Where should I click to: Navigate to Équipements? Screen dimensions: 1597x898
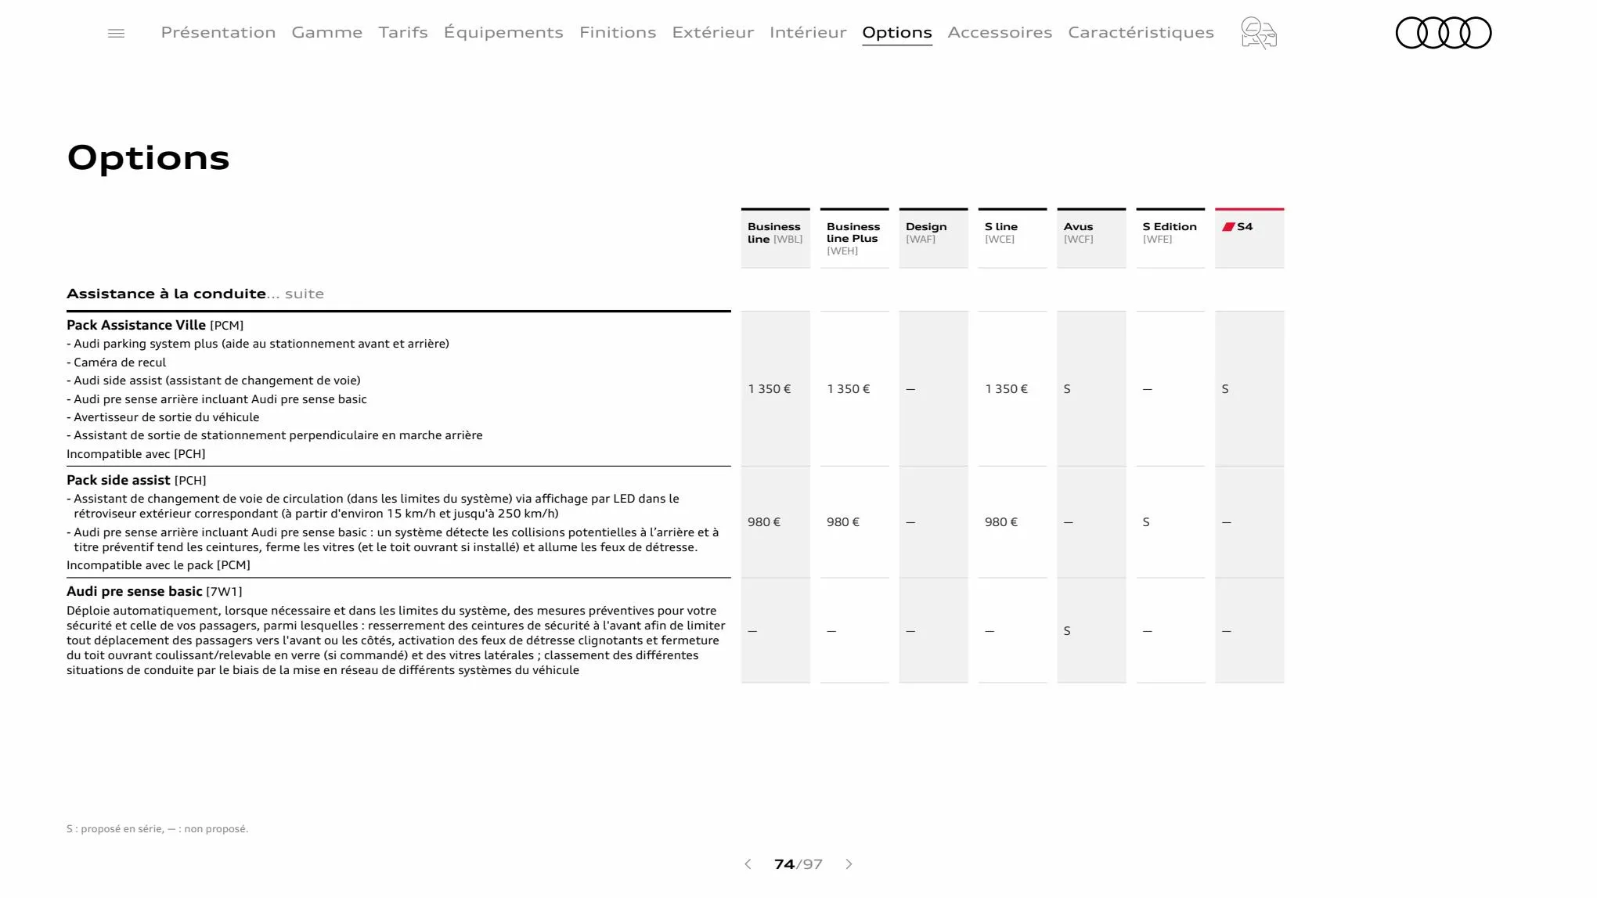pos(503,32)
